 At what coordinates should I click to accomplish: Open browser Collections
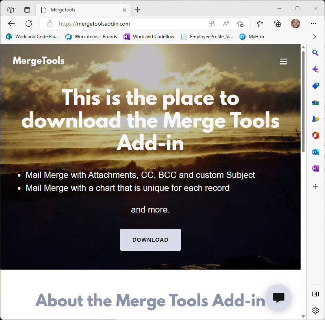click(x=277, y=24)
